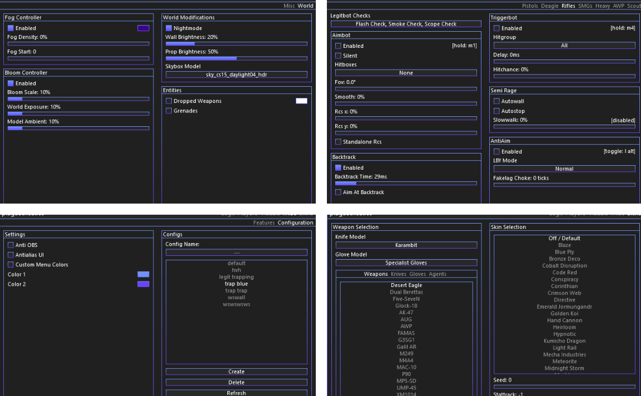Tick the Autowall checkbox
This screenshot has height=396, width=641.
[496, 101]
